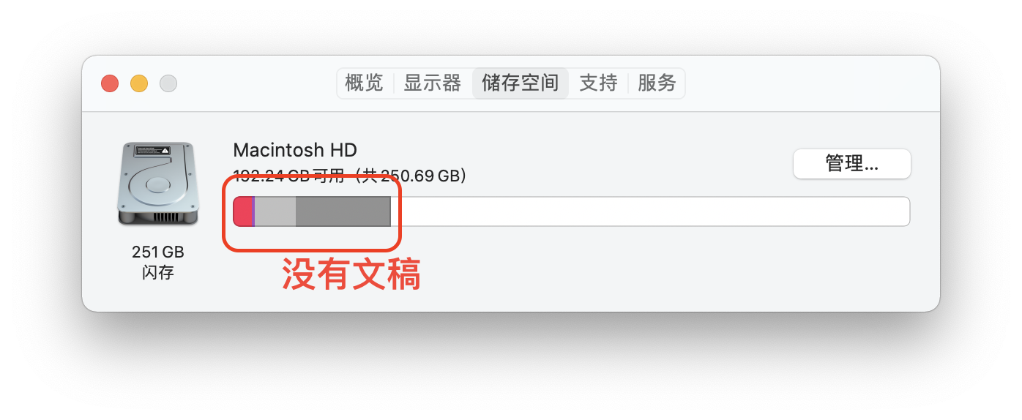
Task: Minimize window using the yellow button
Action: [139, 83]
